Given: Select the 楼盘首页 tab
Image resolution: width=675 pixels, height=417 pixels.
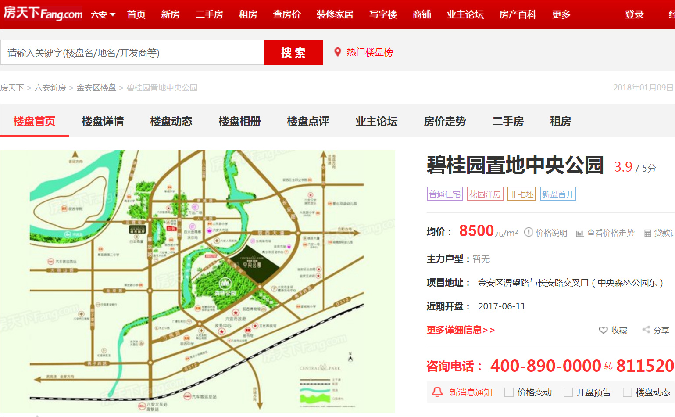Looking at the screenshot, I should [x=35, y=122].
